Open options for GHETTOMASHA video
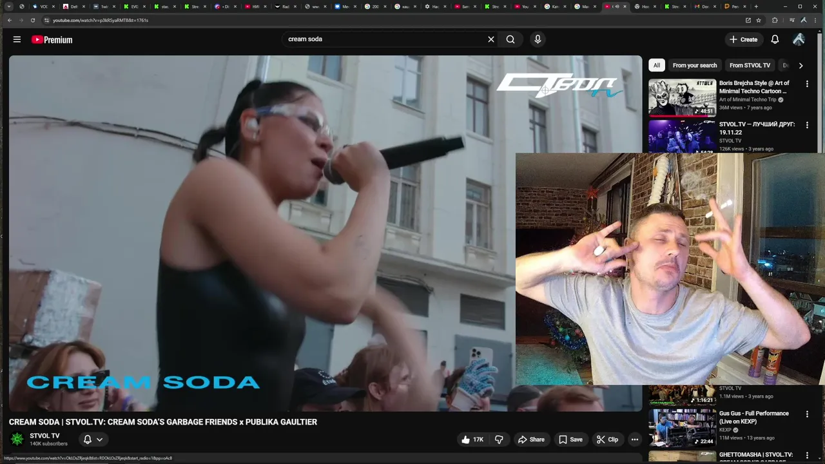This screenshot has height=464, width=825. click(x=807, y=456)
